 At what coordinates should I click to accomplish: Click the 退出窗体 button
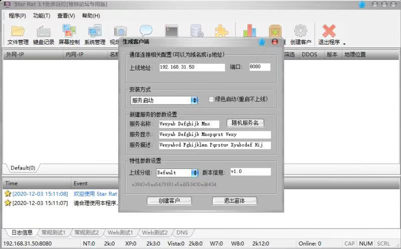pyautogui.click(x=234, y=201)
